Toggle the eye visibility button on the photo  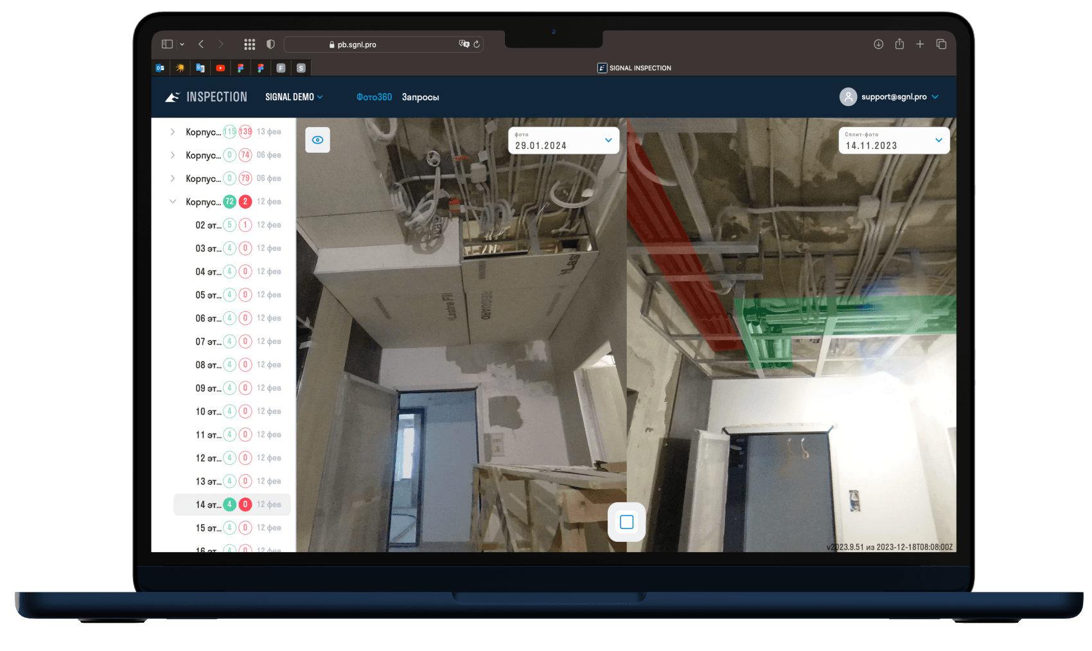317,140
